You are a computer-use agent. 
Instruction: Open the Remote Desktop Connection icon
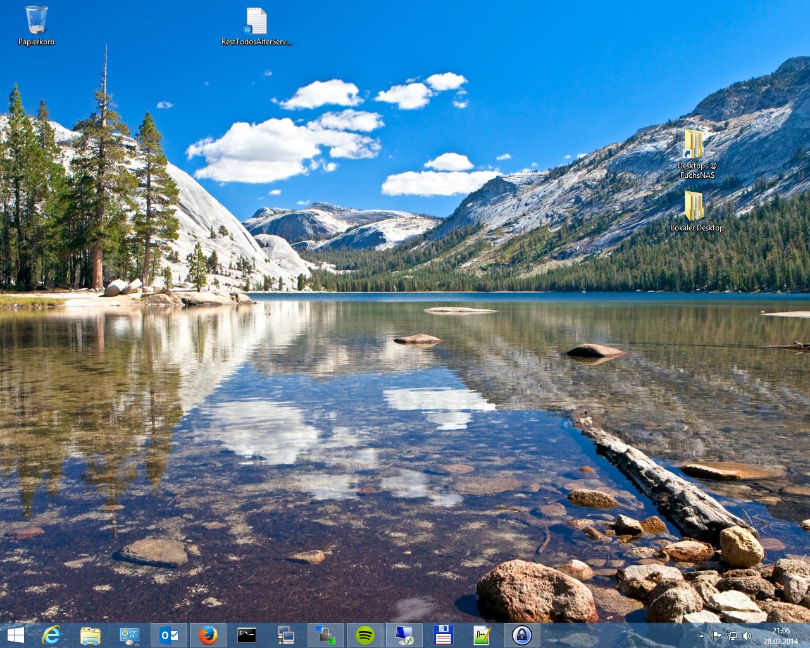click(x=404, y=635)
